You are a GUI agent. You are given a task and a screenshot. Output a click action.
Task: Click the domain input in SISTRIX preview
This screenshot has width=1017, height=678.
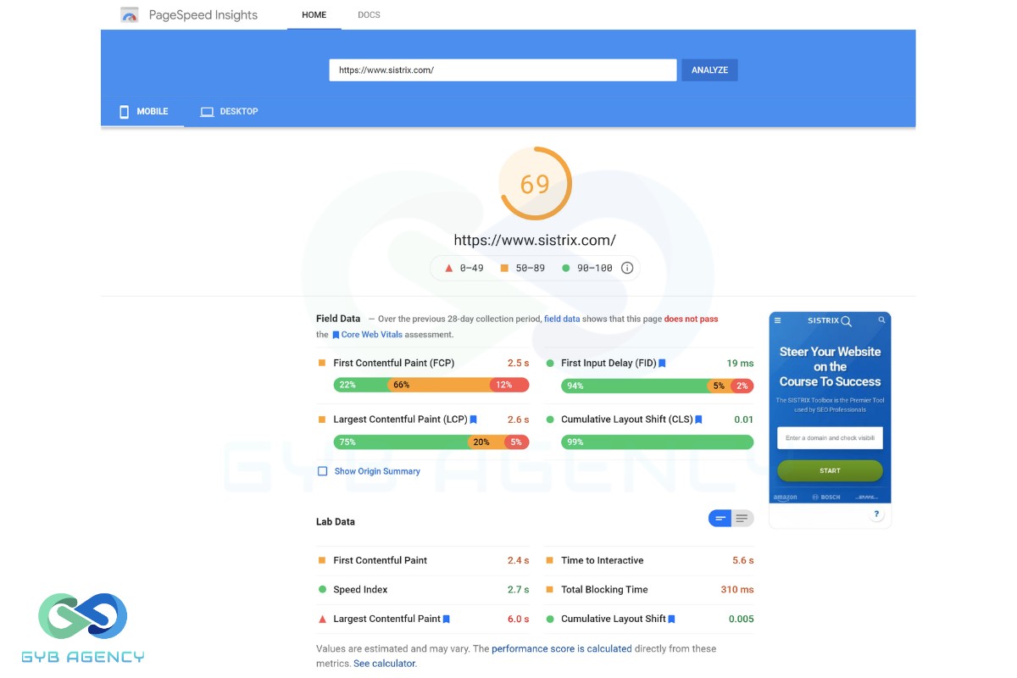coord(831,438)
